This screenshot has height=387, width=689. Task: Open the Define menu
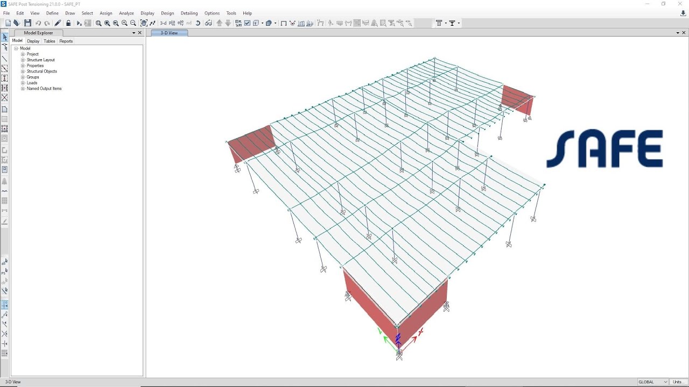click(52, 13)
